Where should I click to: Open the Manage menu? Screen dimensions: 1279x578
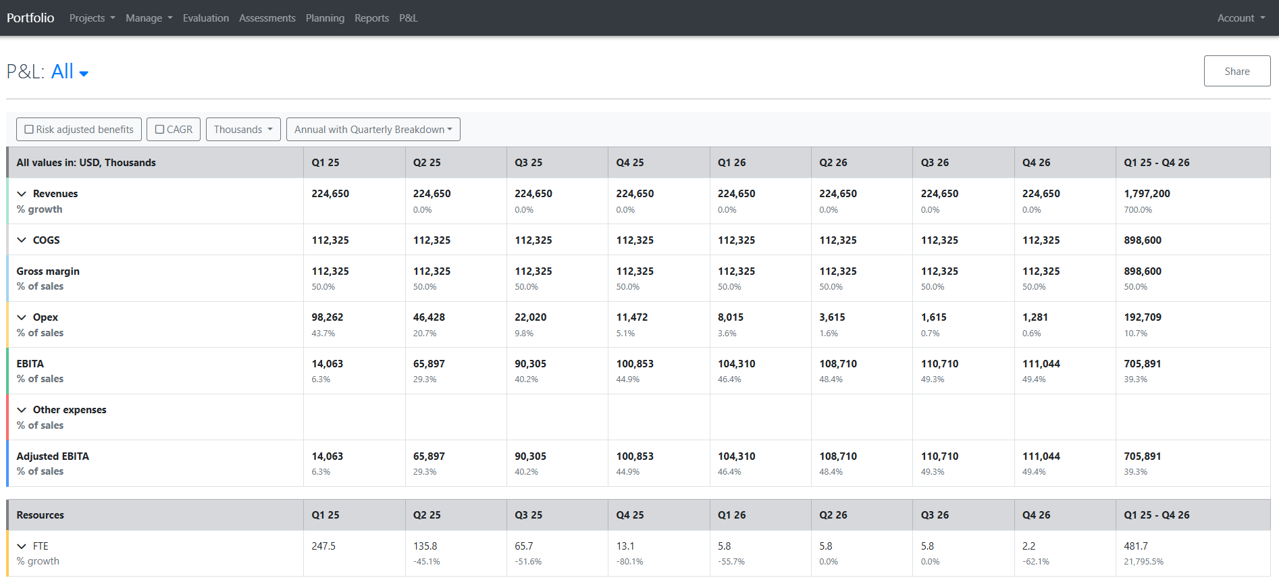point(149,18)
